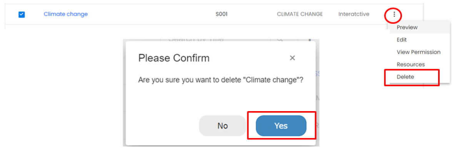Select Preview from the options menu

pos(407,27)
